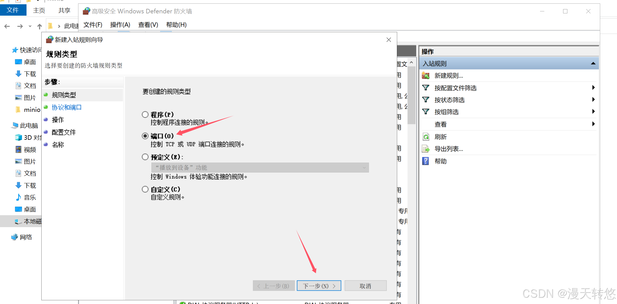The width and height of the screenshot is (617, 304).
Task: Click the 导出列表 export icon
Action: tap(426, 149)
